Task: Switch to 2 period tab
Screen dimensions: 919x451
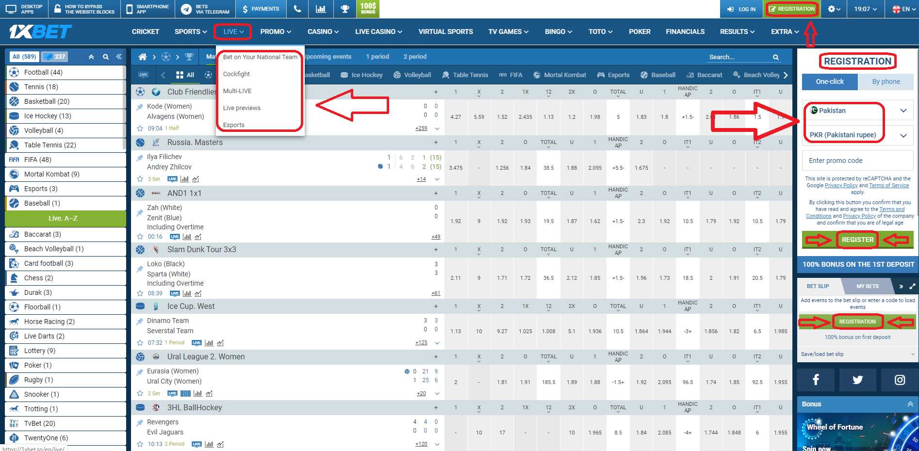Action: (x=415, y=57)
